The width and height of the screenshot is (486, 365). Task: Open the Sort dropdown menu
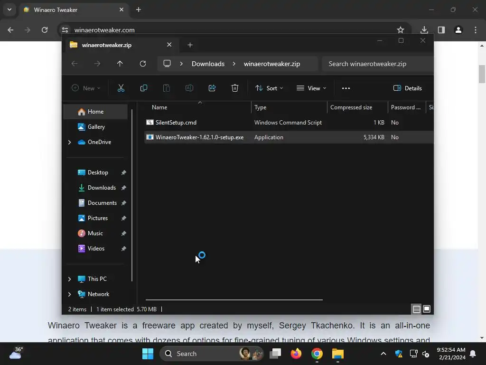point(269,88)
